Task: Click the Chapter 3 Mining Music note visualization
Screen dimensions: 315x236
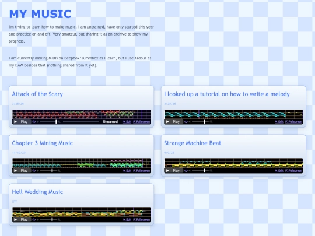Action: point(82,163)
